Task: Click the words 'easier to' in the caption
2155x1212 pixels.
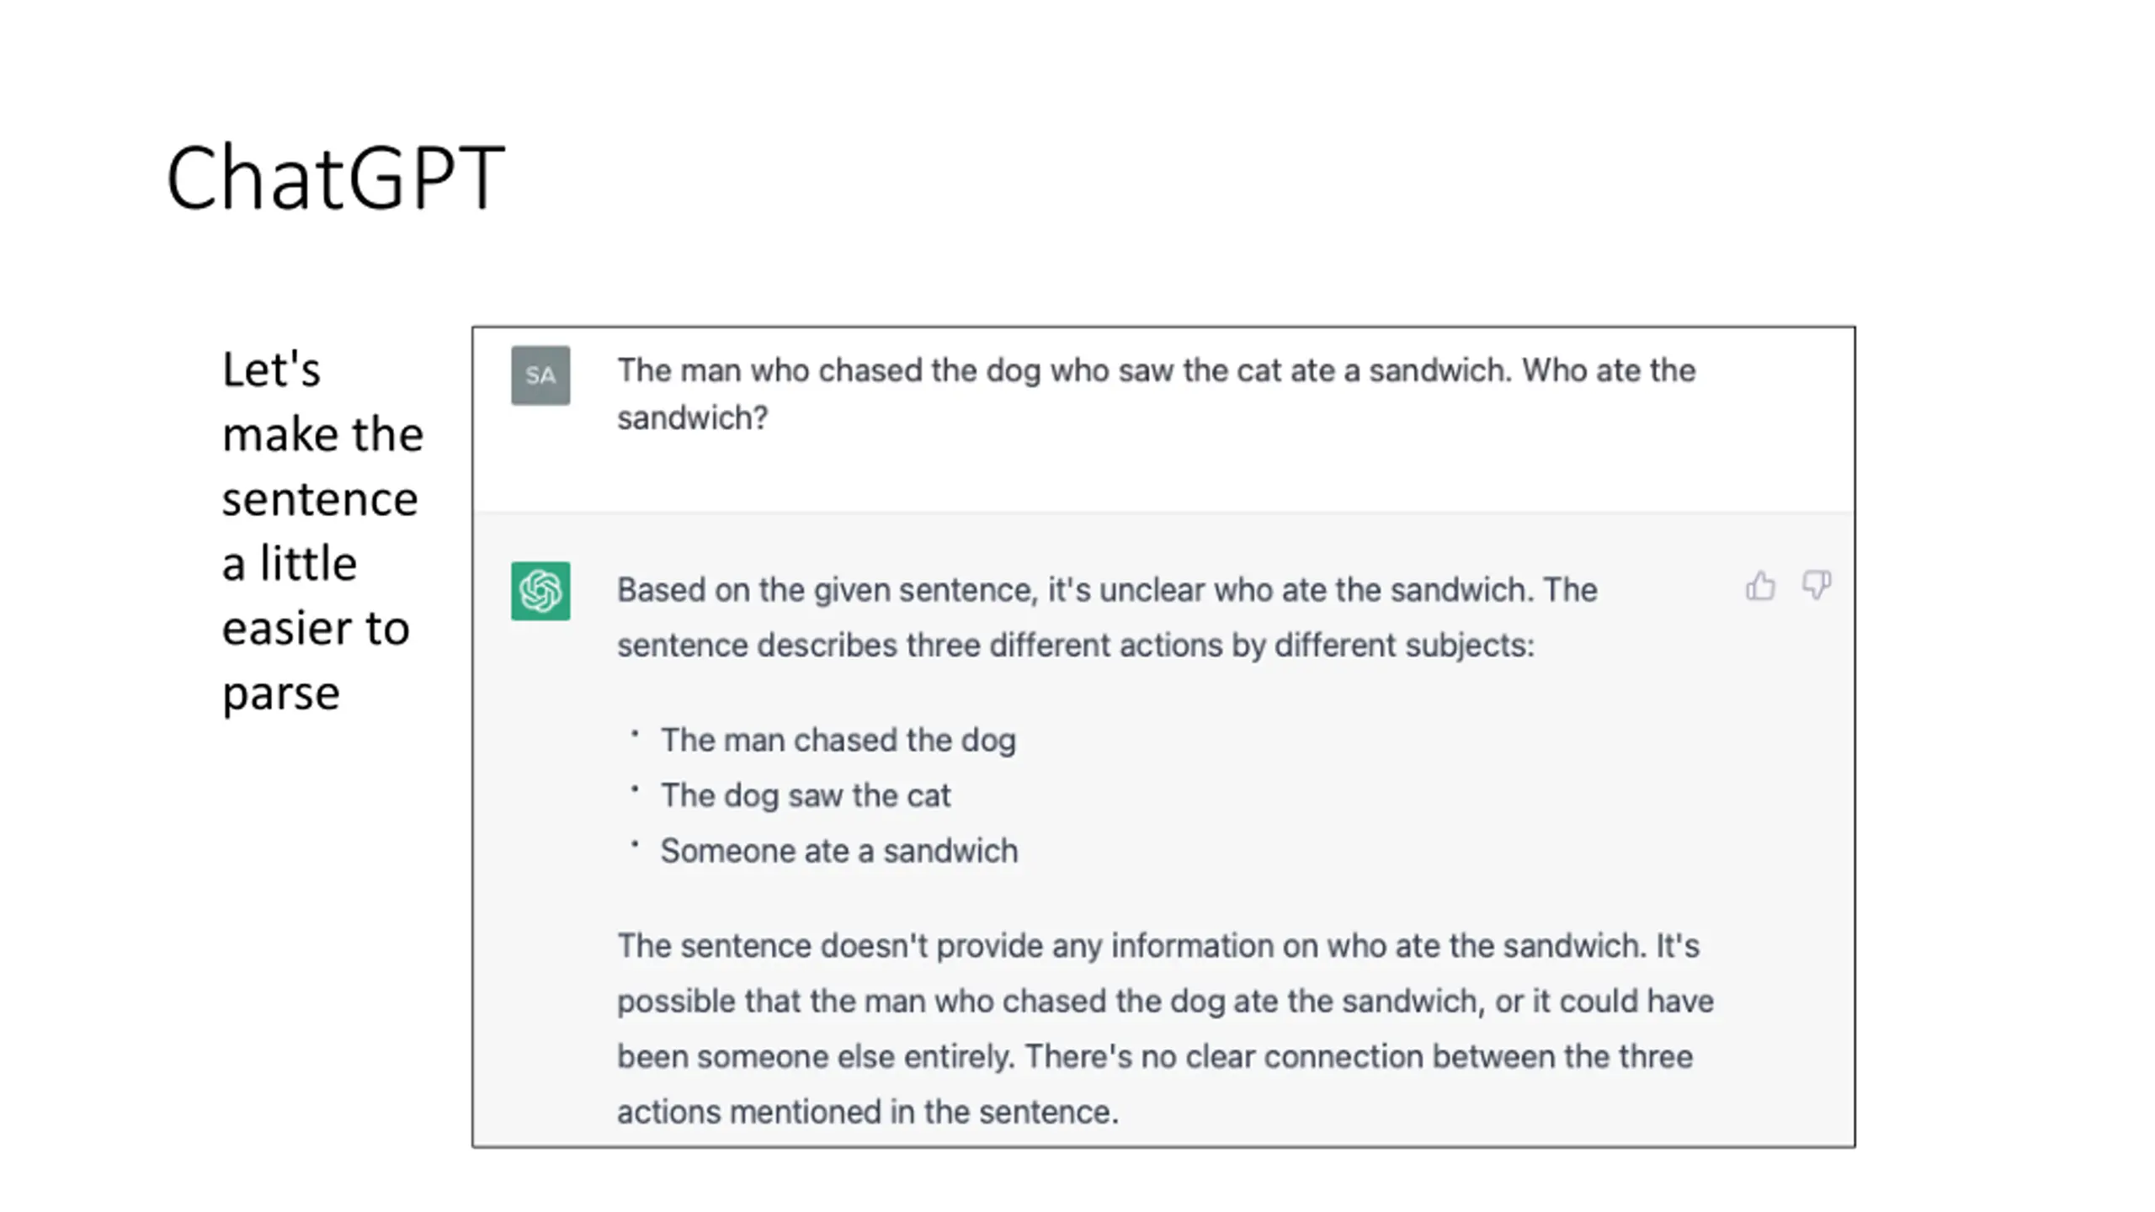Action: [316, 629]
